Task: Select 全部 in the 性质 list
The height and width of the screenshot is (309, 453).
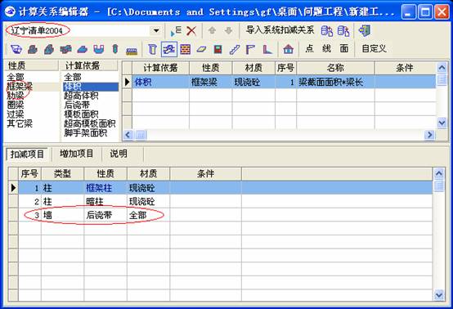Action: click(16, 77)
